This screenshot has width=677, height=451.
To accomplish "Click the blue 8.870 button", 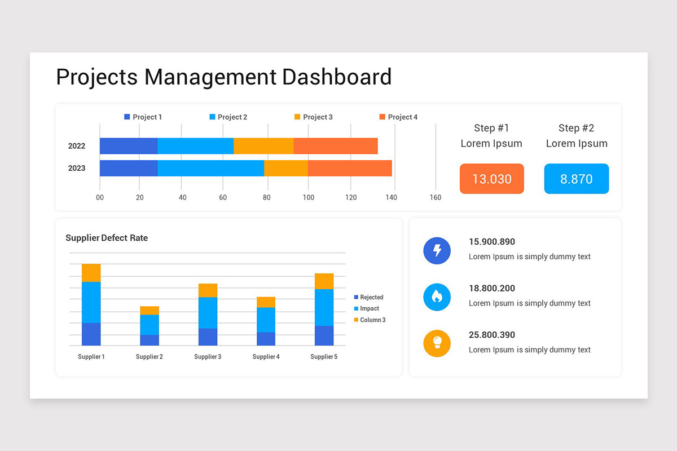I will [577, 179].
